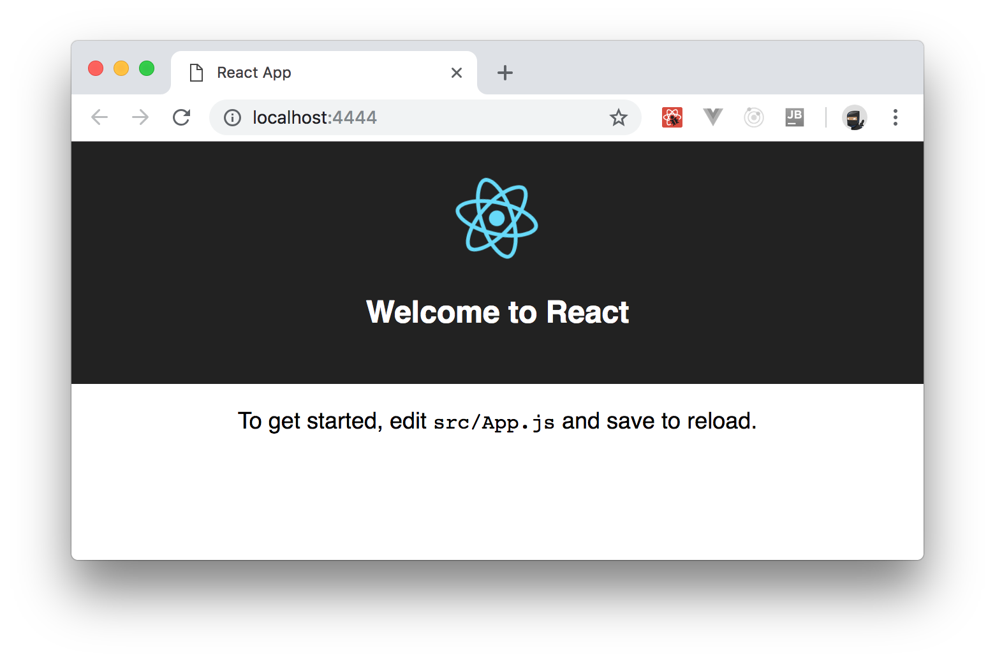The image size is (995, 662).
Task: Click the spinning React logo
Action: (x=497, y=218)
